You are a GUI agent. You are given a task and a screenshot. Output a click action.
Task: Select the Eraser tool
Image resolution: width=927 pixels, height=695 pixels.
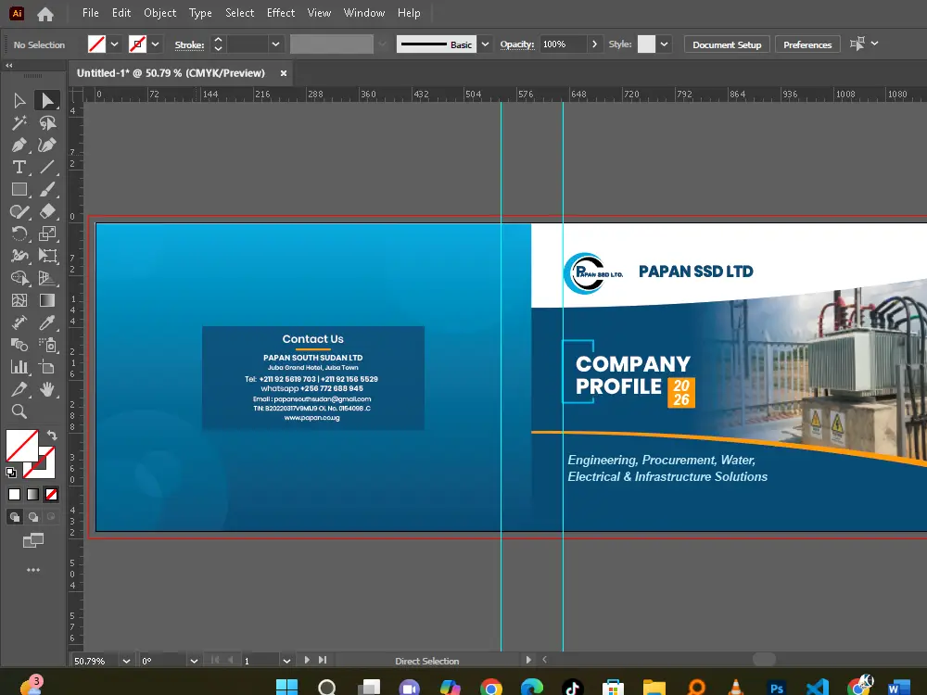coord(48,211)
